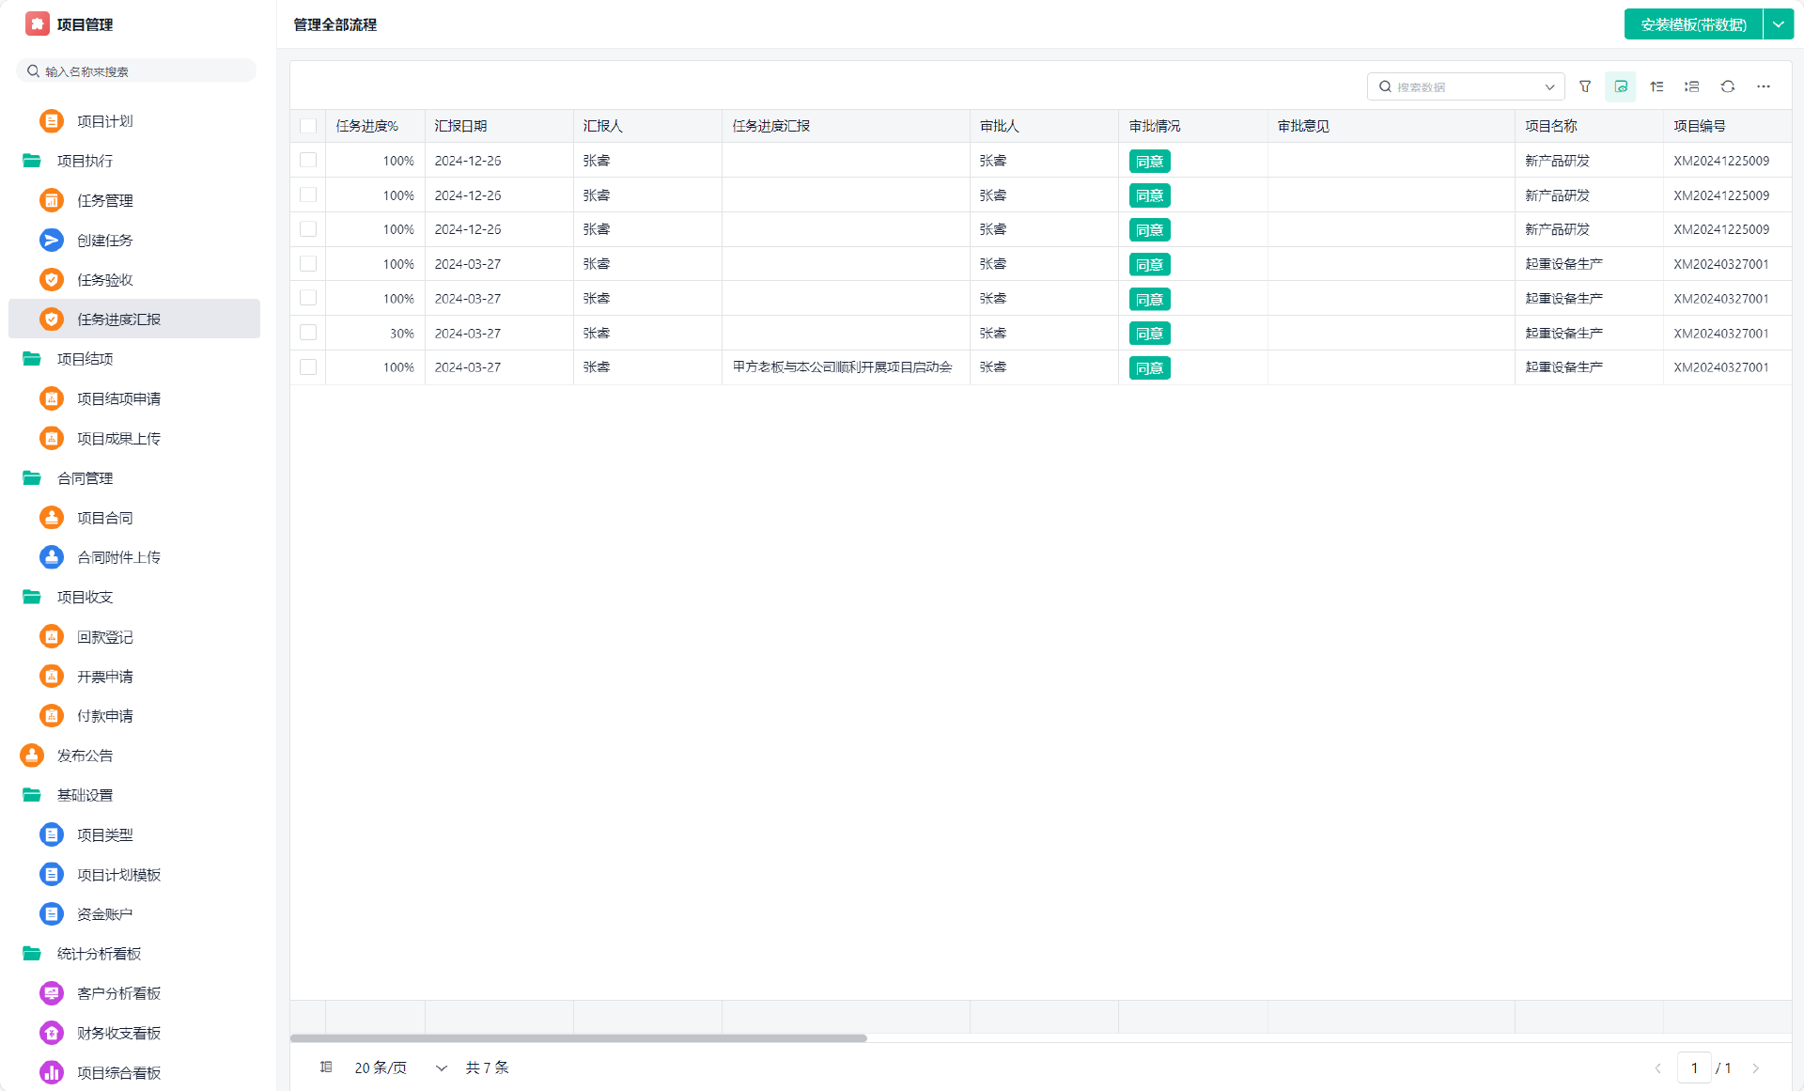The image size is (1804, 1091).
Task: Click the 安装模板(带数据) button
Action: click(x=1693, y=24)
